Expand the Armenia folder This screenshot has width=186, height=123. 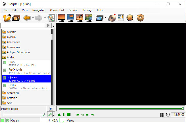4,98
